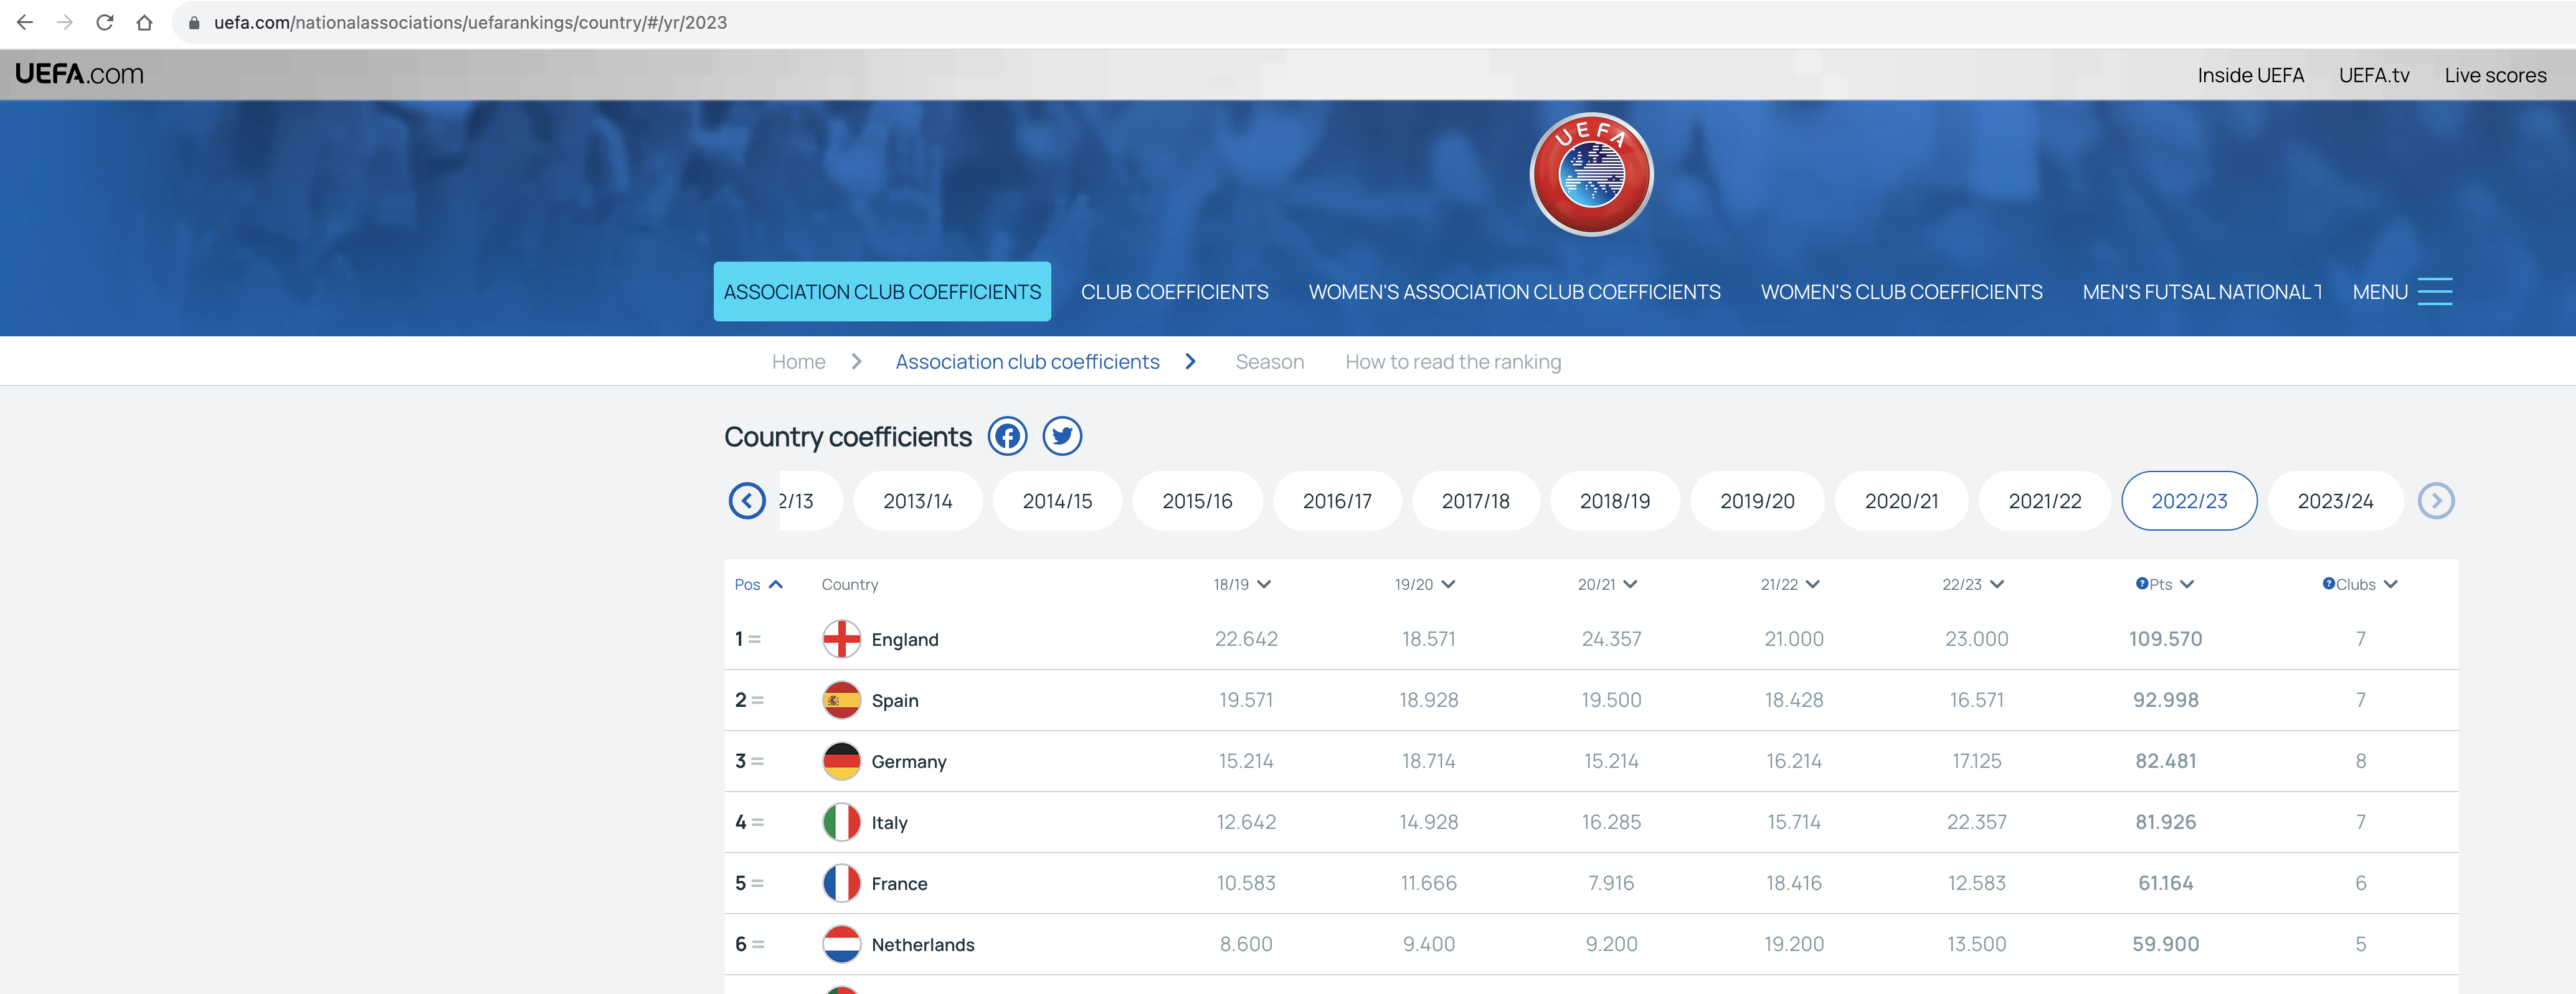Click Germany flag icon
2576x994 pixels.
tap(841, 761)
